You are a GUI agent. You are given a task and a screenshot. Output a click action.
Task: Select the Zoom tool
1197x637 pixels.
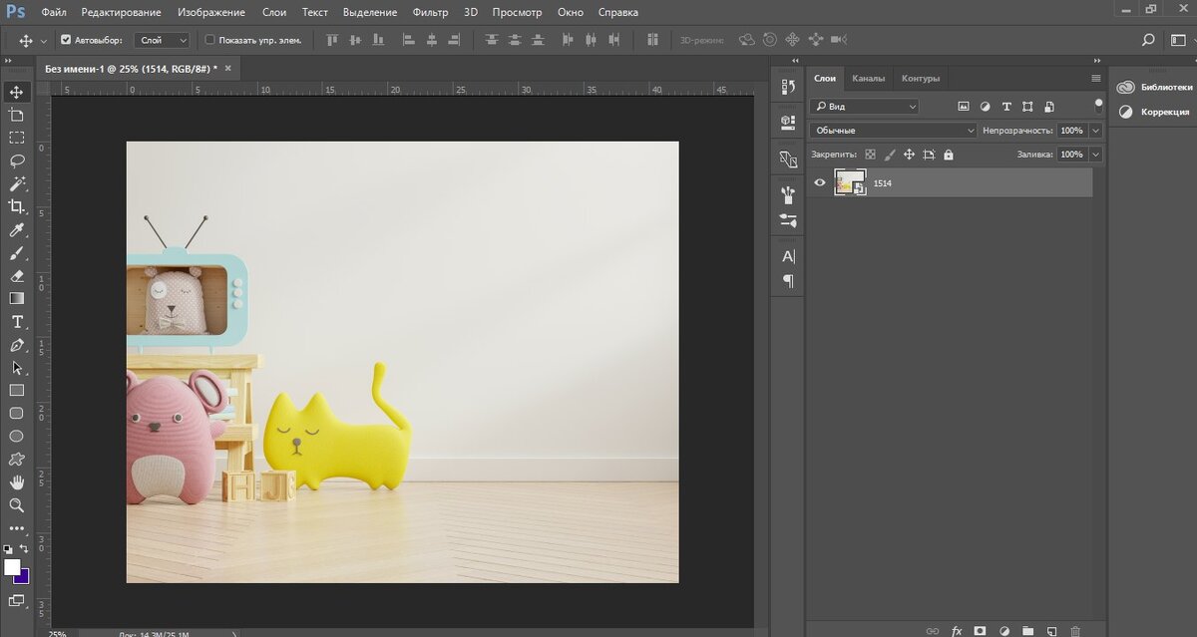click(x=17, y=505)
